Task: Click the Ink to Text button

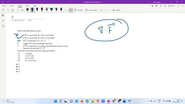Action: pyautogui.click(x=105, y=10)
